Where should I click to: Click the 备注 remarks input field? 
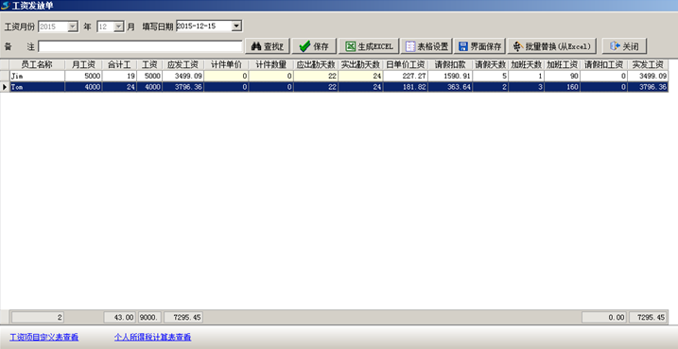coord(140,46)
